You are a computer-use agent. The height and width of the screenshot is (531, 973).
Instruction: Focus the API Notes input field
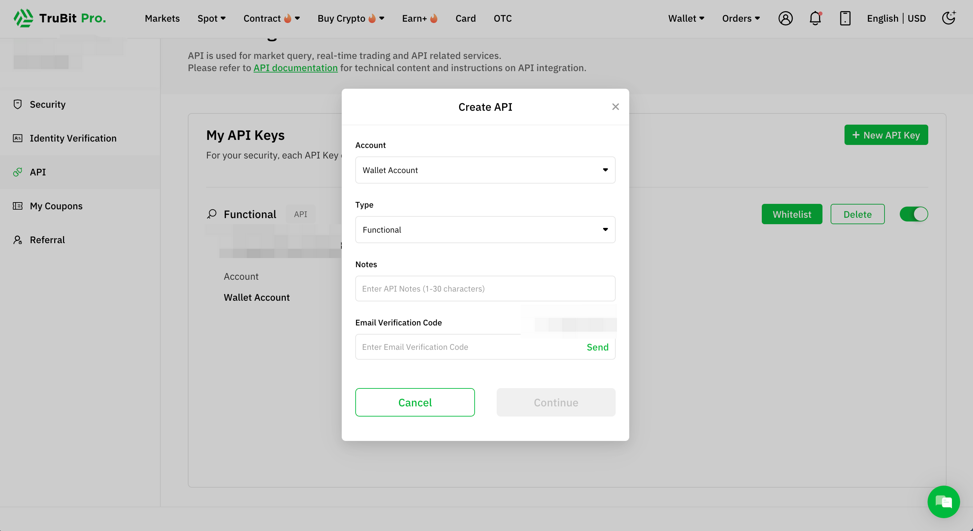point(485,289)
